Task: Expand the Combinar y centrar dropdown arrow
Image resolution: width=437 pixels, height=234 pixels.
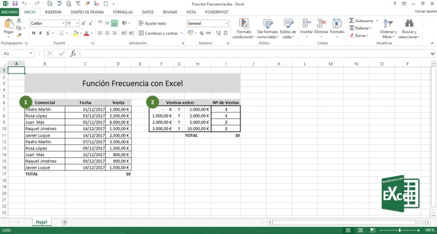Action: pyautogui.click(x=182, y=33)
